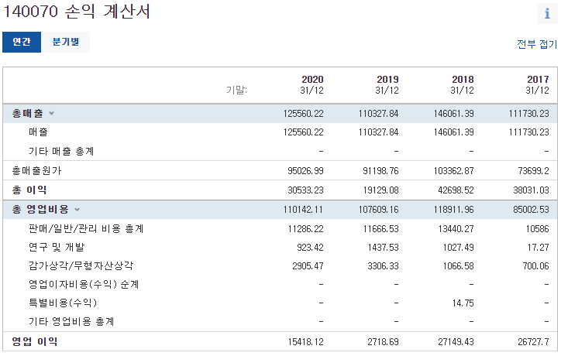Click the value 85002.53
The image size is (561, 356).
coord(531,210)
